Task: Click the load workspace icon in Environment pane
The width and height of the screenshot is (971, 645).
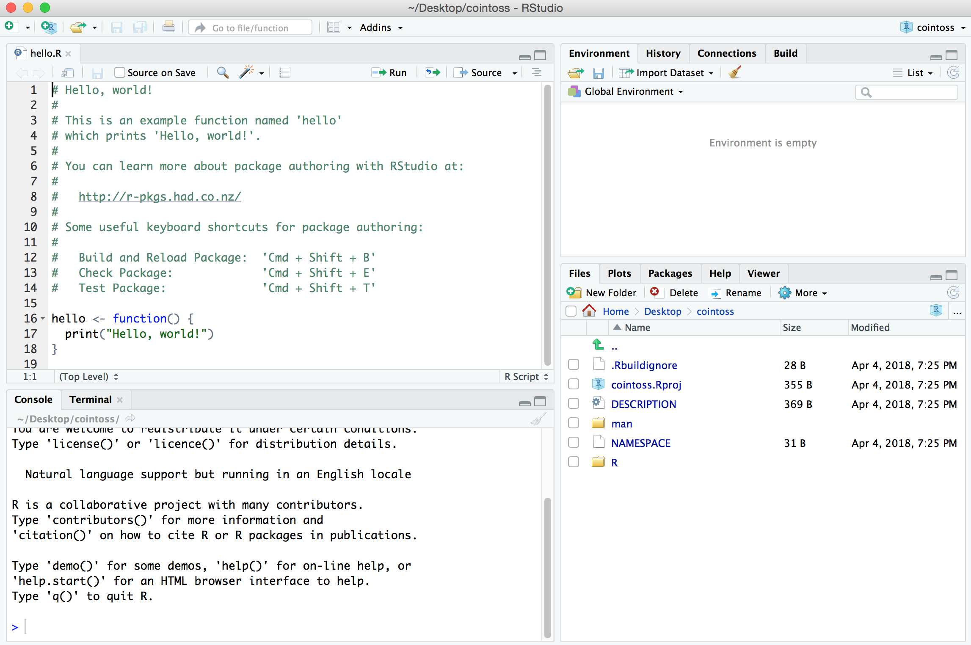Action: point(576,73)
